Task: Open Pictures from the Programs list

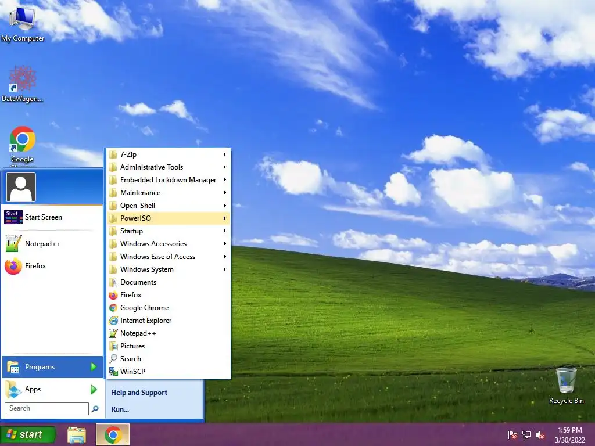Action: tap(168, 346)
